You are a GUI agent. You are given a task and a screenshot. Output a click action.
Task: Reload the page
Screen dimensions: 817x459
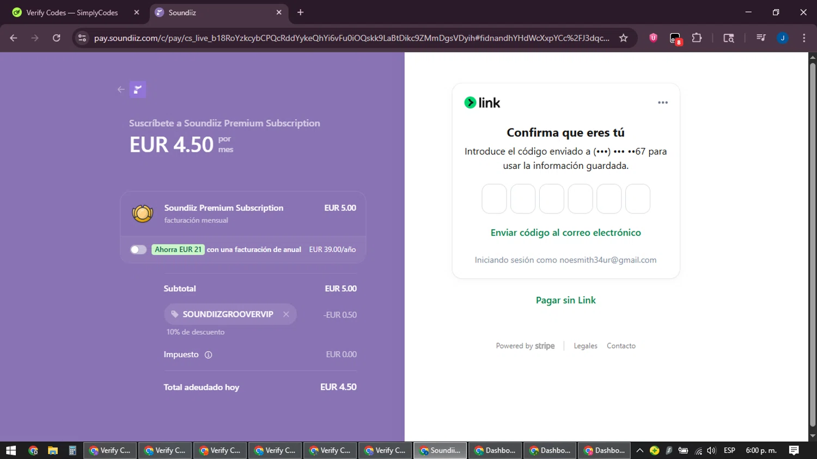(x=56, y=38)
